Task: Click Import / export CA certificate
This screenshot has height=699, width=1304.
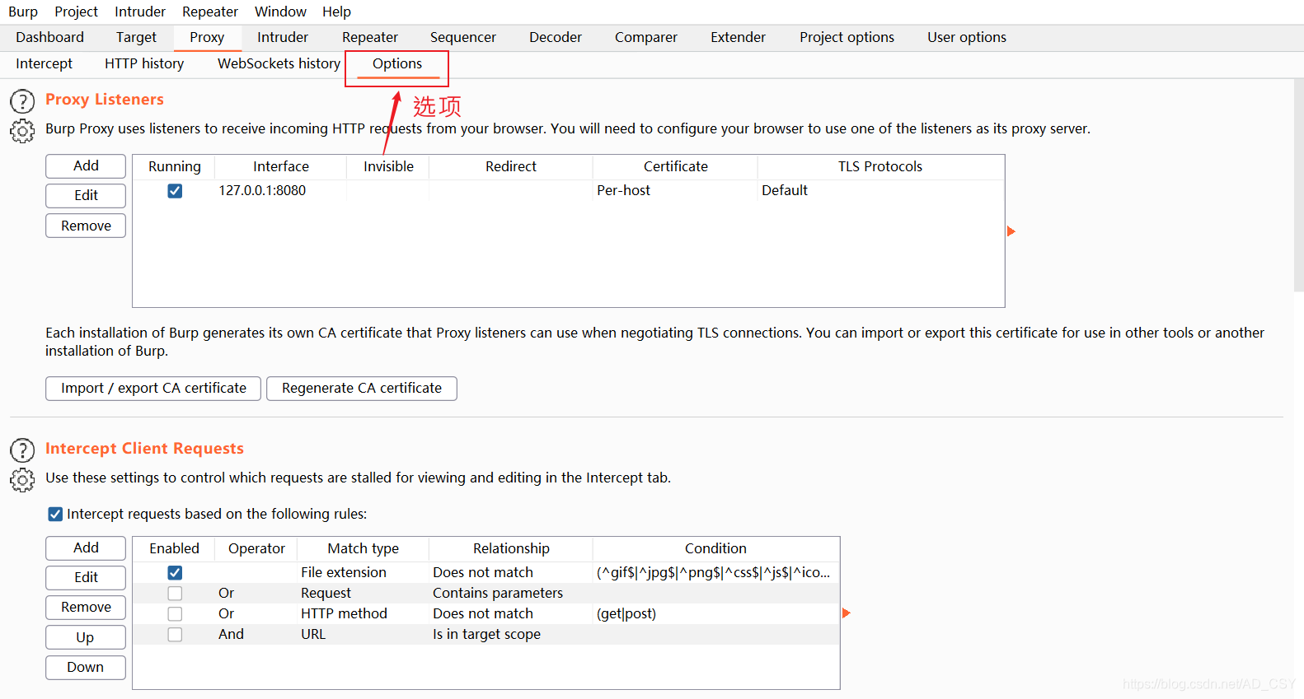Action: [153, 388]
